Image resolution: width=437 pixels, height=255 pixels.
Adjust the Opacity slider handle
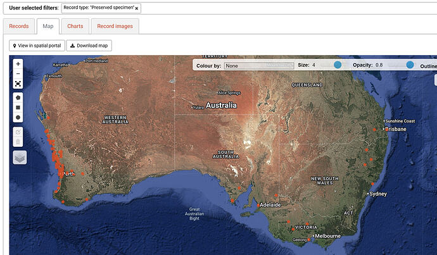click(410, 65)
